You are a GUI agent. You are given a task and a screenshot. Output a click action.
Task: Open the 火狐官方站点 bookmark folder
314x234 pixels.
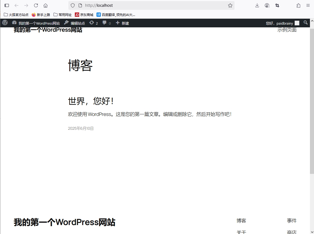pos(16,15)
